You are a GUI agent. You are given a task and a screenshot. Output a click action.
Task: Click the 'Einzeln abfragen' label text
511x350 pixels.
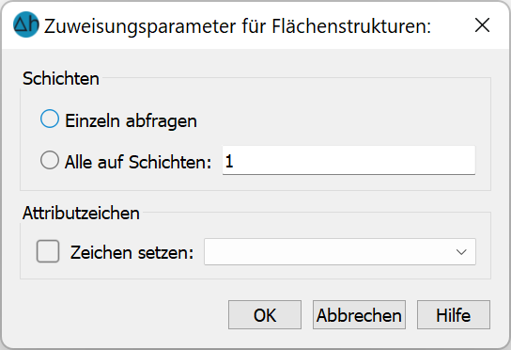click(131, 120)
